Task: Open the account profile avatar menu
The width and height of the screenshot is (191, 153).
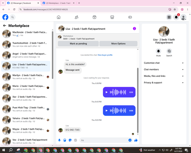Action: coord(183,17)
